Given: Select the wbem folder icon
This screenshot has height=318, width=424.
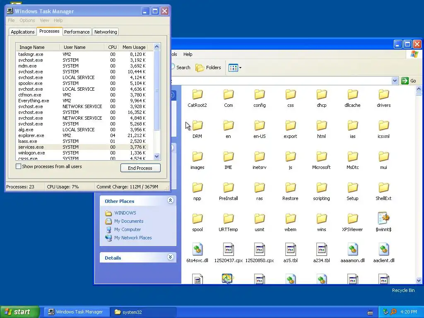Looking at the screenshot, I should pos(290,219).
